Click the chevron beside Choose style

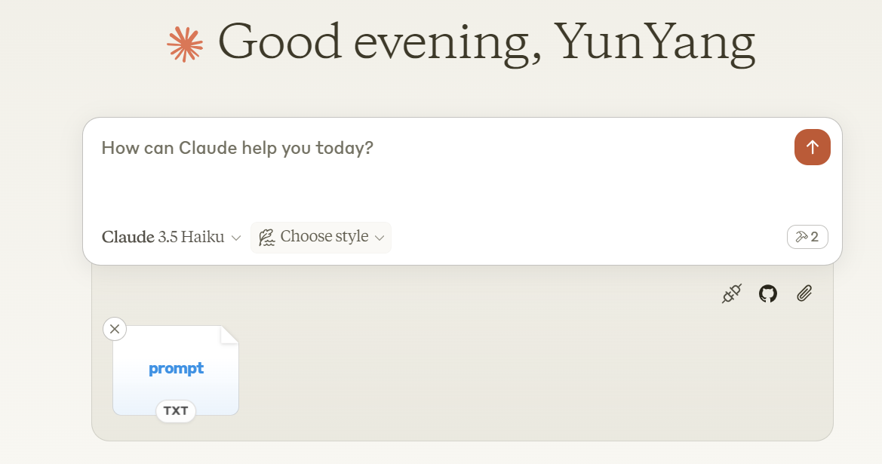click(x=380, y=238)
